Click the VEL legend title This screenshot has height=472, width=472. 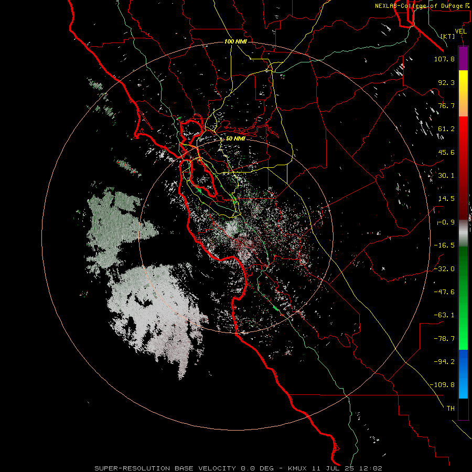460,31
